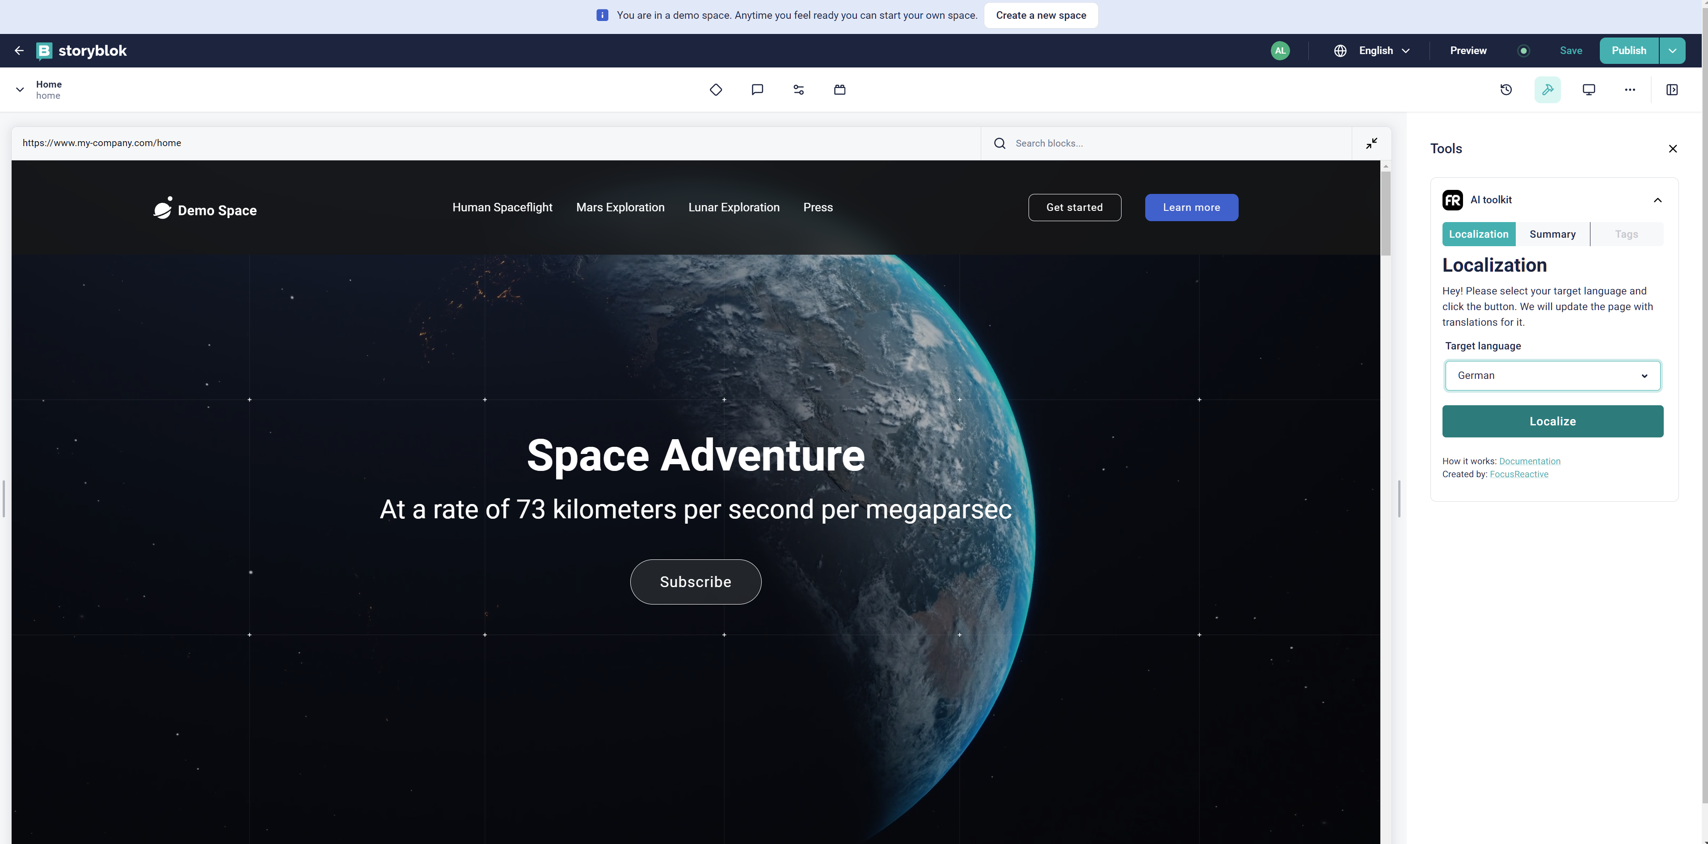Collapse the AI toolkit section chevron

(1657, 200)
